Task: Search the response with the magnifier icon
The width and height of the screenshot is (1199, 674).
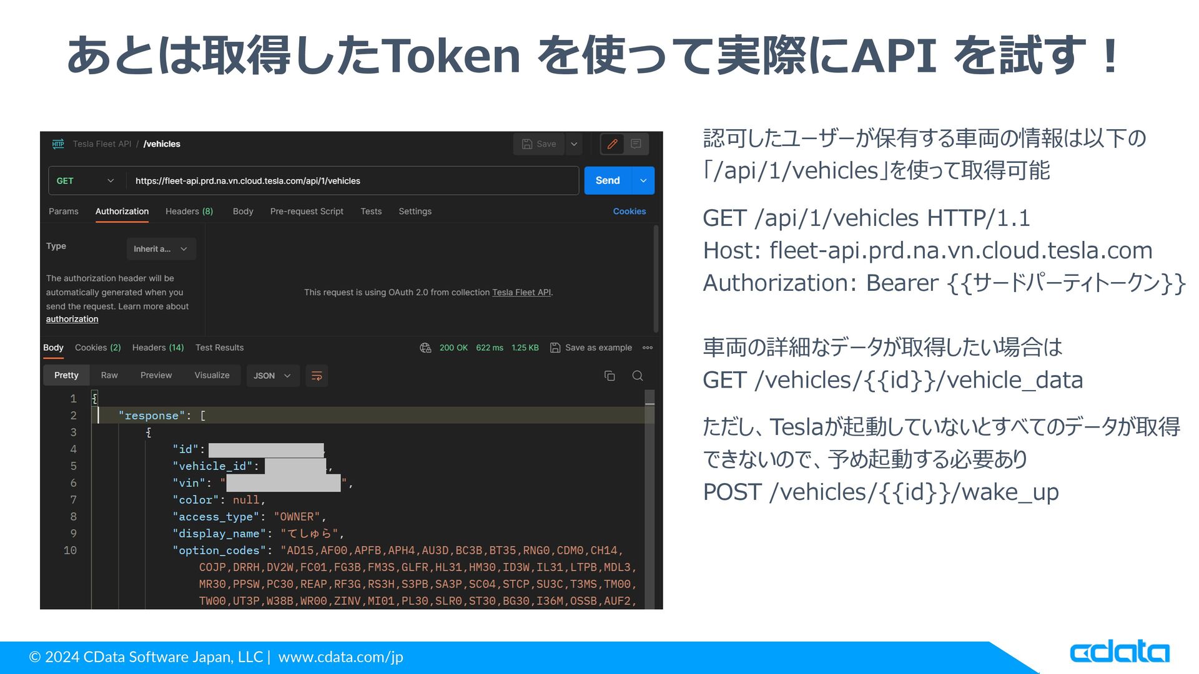Action: pyautogui.click(x=638, y=376)
